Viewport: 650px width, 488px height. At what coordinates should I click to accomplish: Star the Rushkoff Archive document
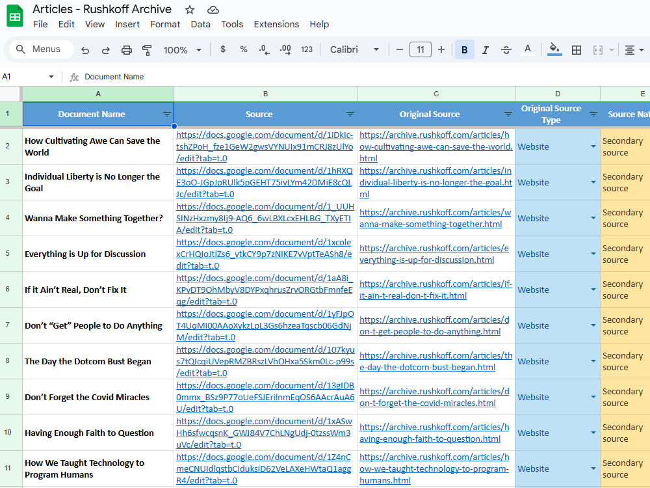pyautogui.click(x=190, y=10)
